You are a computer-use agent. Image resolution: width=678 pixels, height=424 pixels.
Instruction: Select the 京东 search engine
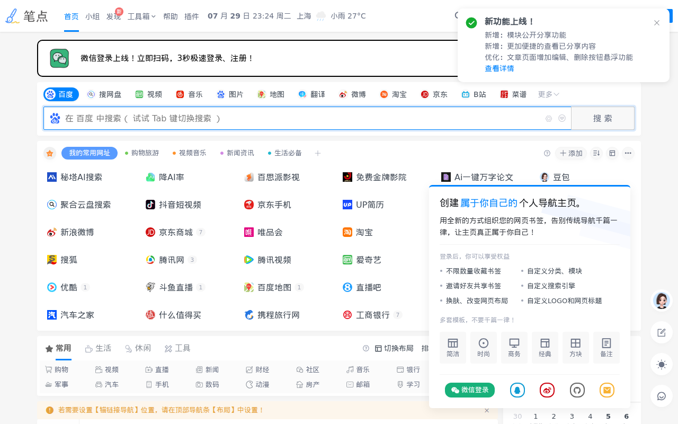[434, 94]
